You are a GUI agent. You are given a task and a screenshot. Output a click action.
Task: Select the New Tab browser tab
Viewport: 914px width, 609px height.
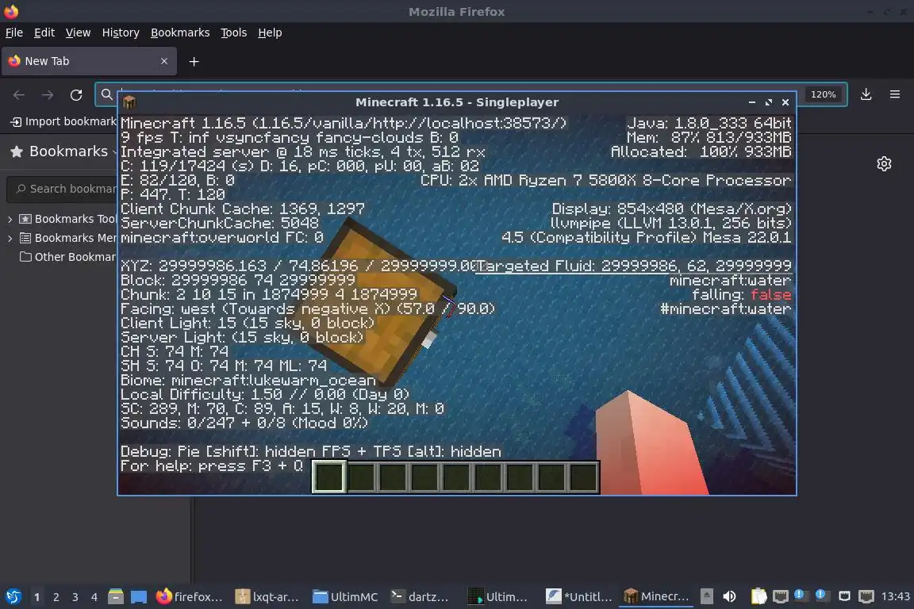[x=89, y=61]
